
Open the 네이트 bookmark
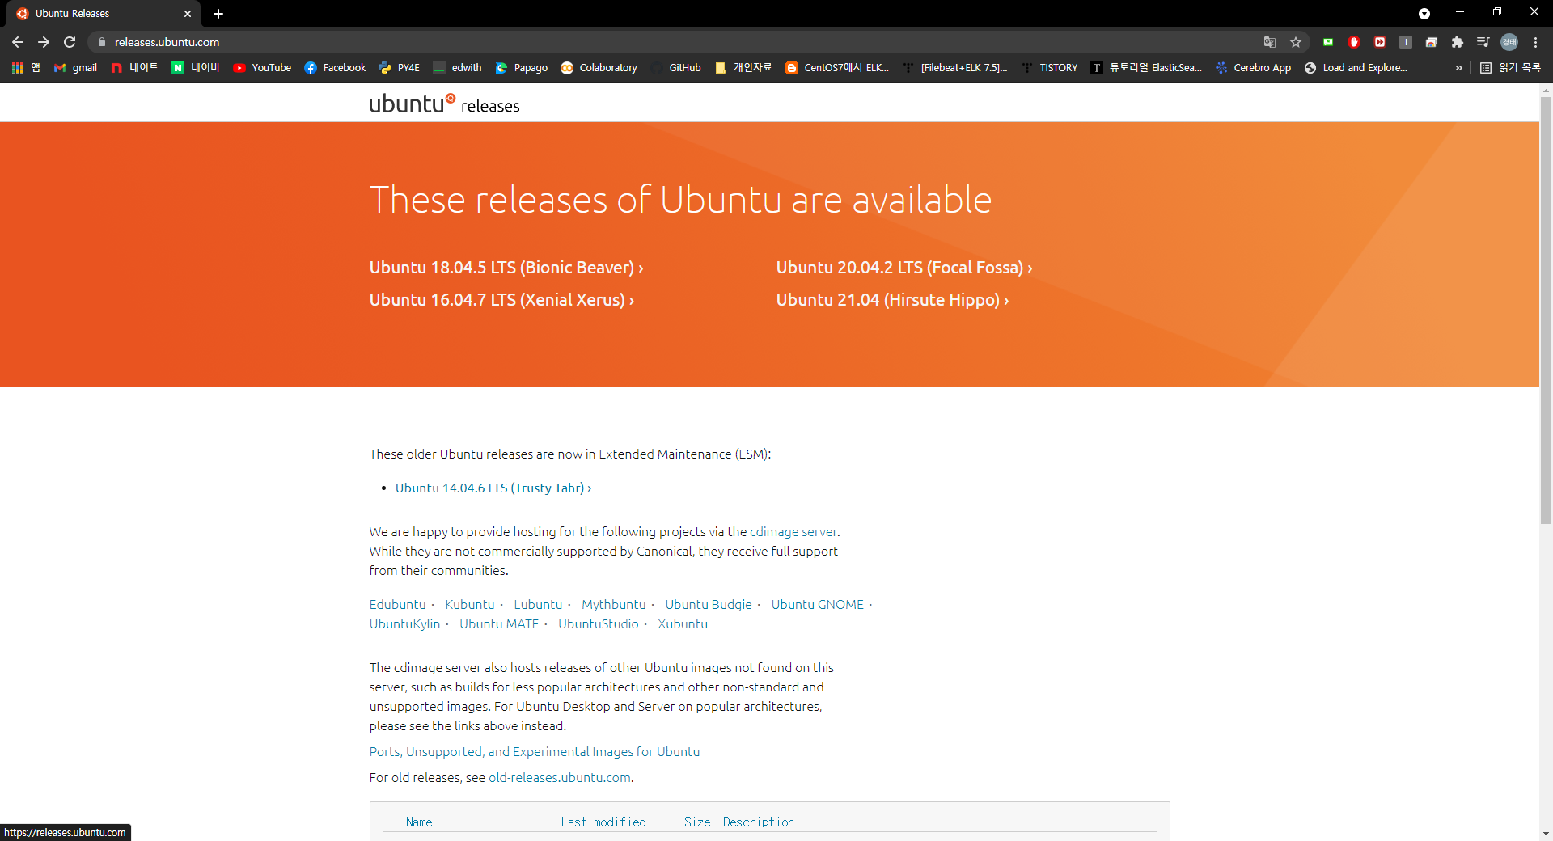[x=134, y=68]
